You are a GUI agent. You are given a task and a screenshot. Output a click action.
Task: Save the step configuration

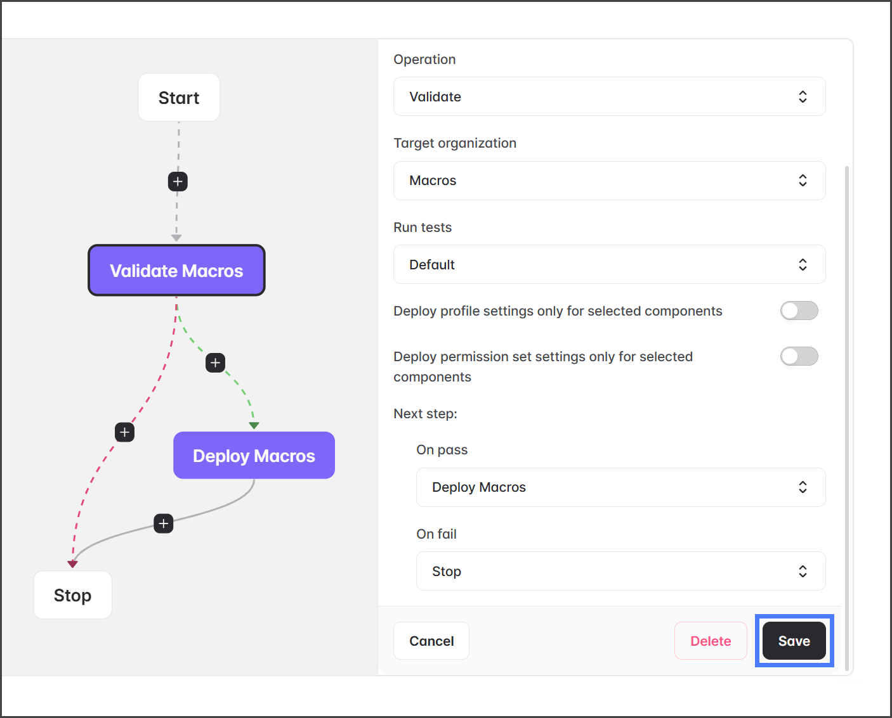(x=794, y=641)
